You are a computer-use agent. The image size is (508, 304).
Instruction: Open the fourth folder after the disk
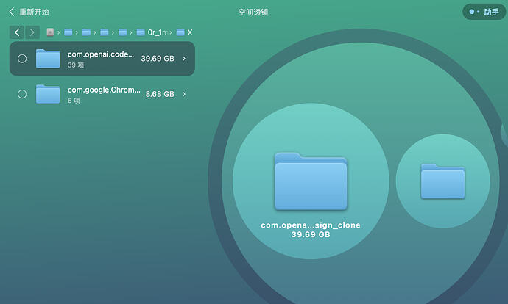coord(122,32)
